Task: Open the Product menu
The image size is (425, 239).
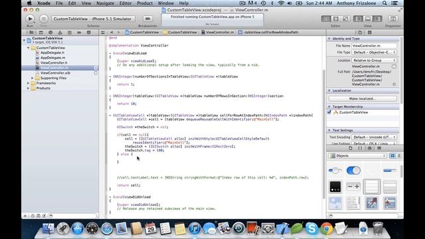Action: (x=145, y=3)
